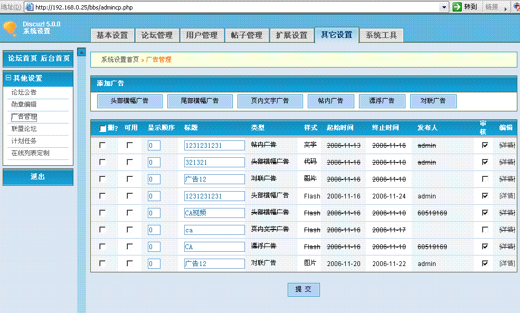Go to the 用户管理 tab

202,35
